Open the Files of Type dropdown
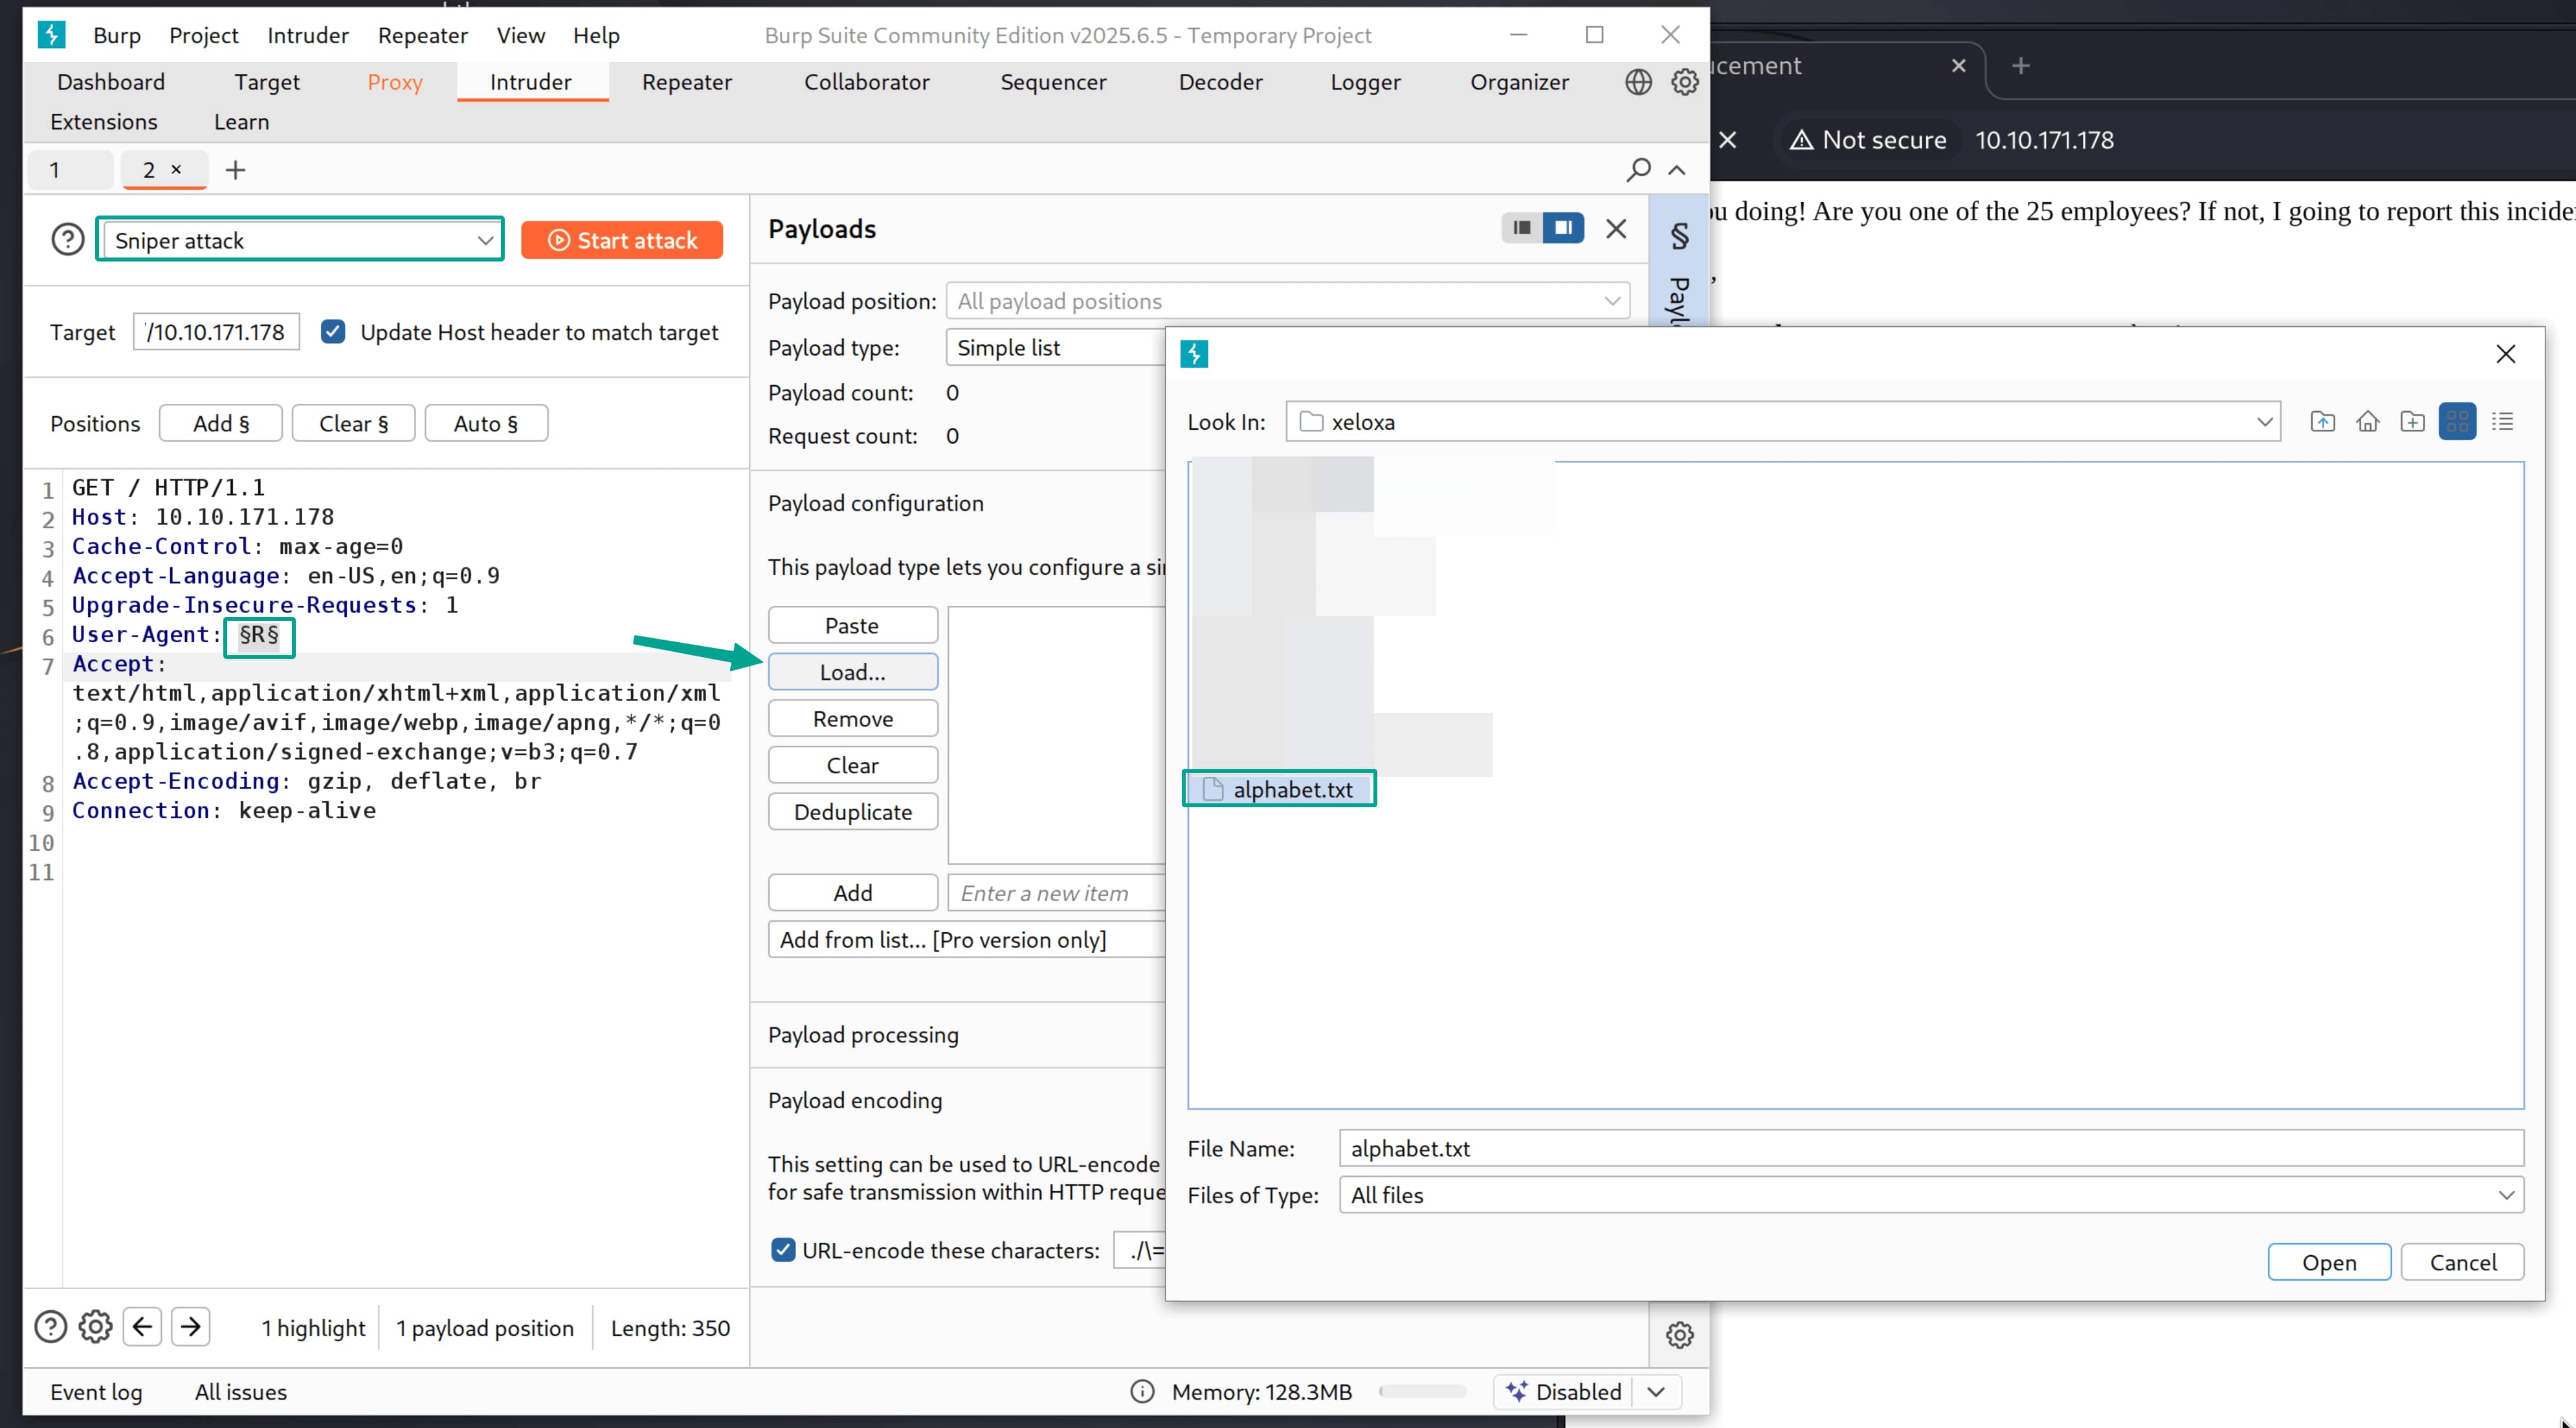This screenshot has width=2576, height=1428. [2506, 1195]
